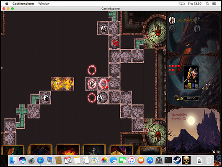Open Spotlight search in menu bar
Screen dimensions: 222x167
point(207,4)
